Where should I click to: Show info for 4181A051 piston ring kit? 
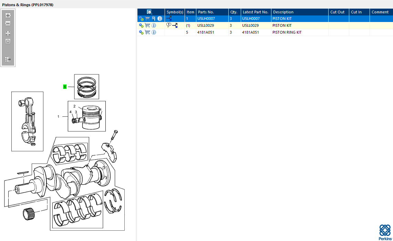pyautogui.click(x=154, y=32)
